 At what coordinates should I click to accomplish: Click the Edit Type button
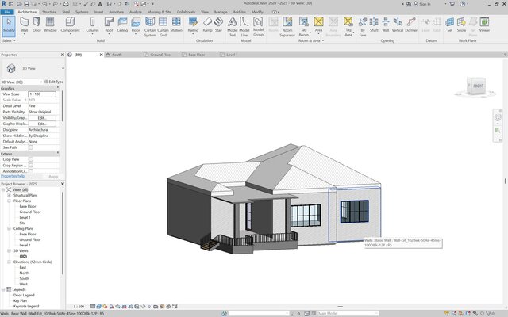tap(55, 82)
